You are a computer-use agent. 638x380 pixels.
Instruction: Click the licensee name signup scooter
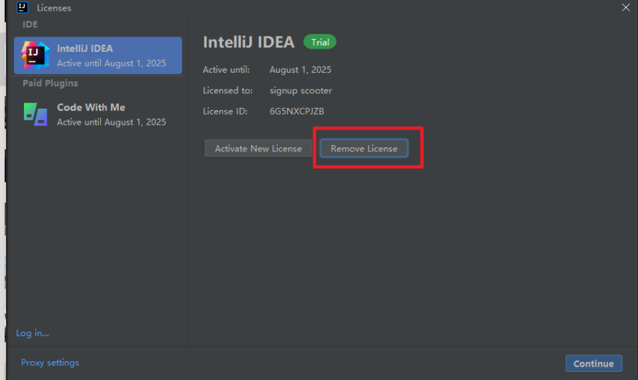click(301, 91)
